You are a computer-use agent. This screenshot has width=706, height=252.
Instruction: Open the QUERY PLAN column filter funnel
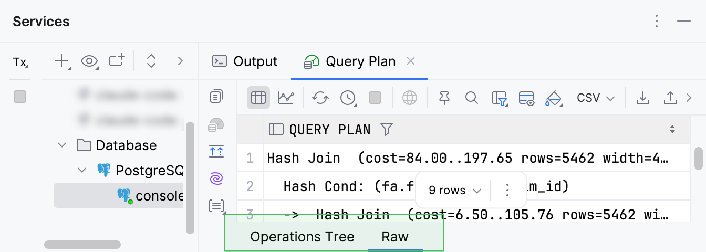(x=386, y=129)
